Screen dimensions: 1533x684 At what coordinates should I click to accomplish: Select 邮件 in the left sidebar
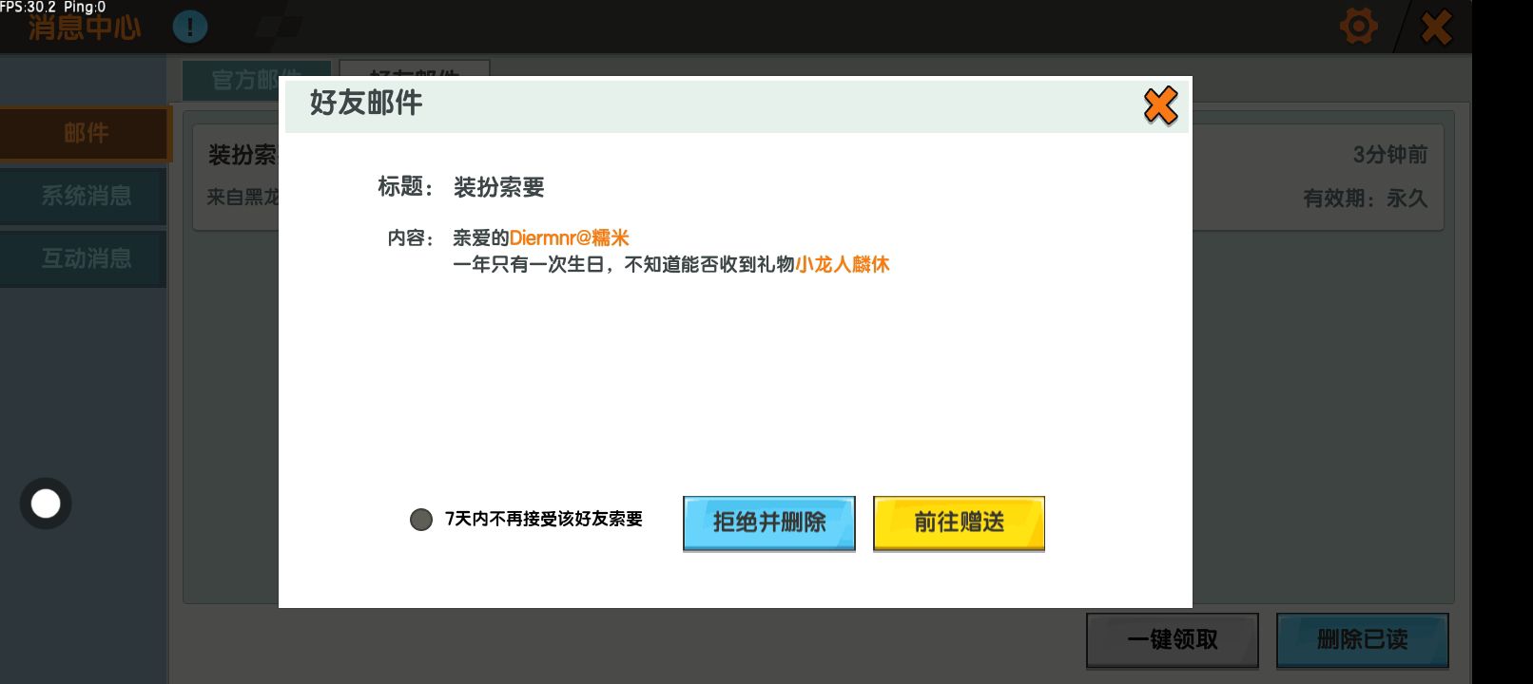86,133
